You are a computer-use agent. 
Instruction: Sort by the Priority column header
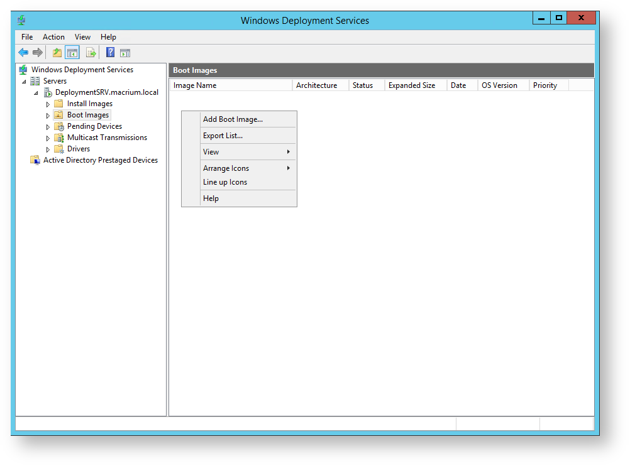click(x=549, y=85)
